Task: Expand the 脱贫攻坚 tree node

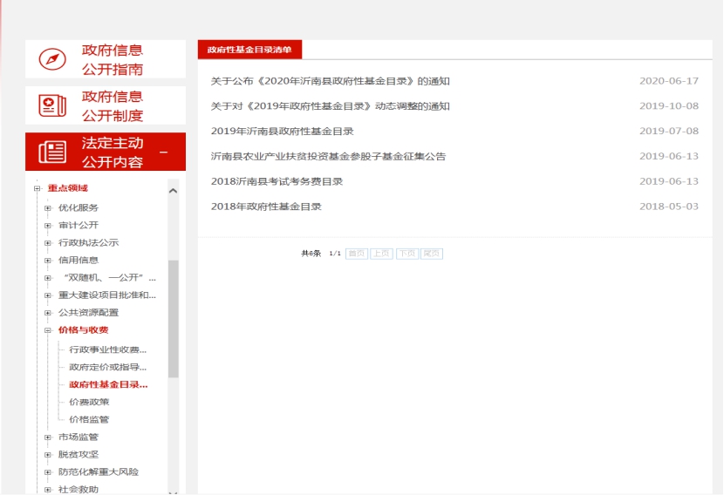Action: tap(48, 455)
